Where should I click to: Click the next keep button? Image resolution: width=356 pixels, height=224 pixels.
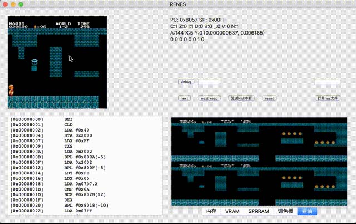coord(209,98)
